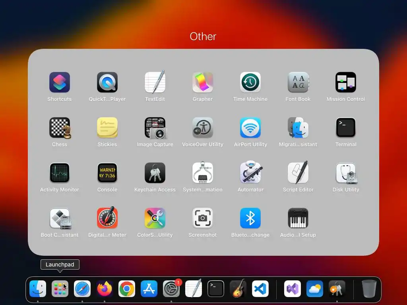
Task: Open Finder from the Dock
Action: 38,289
